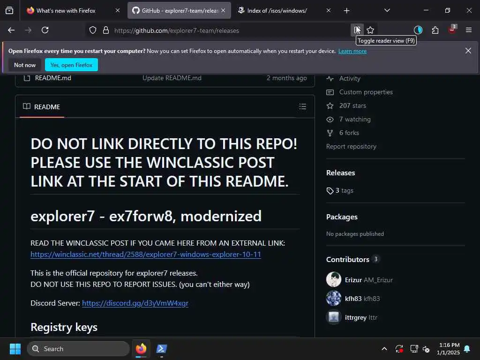Open tracking protection shield icon
Viewport: 480px width, 360px height.
(x=93, y=30)
